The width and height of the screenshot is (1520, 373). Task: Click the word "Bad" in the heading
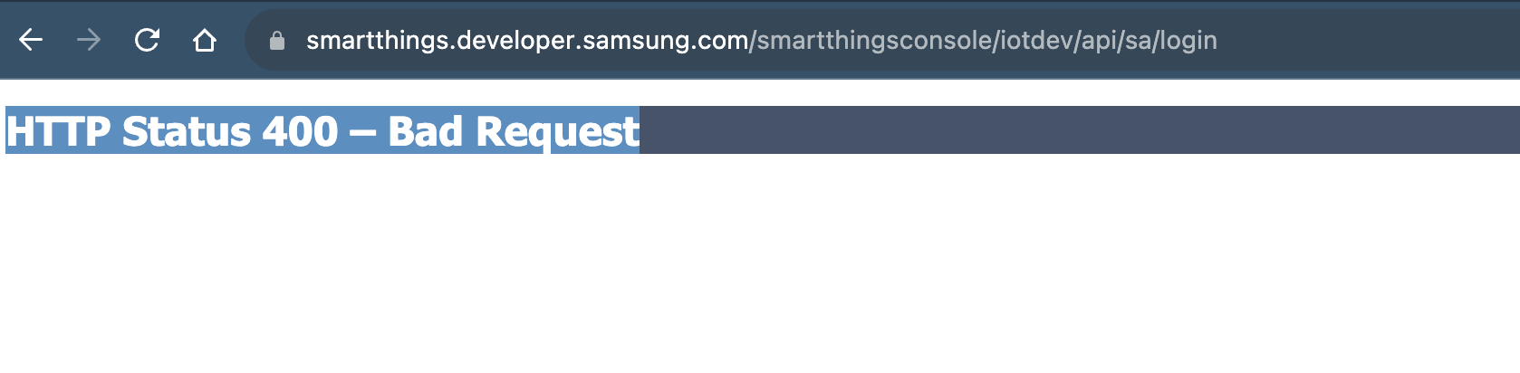tap(426, 130)
